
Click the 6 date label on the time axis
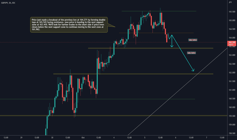176,137
